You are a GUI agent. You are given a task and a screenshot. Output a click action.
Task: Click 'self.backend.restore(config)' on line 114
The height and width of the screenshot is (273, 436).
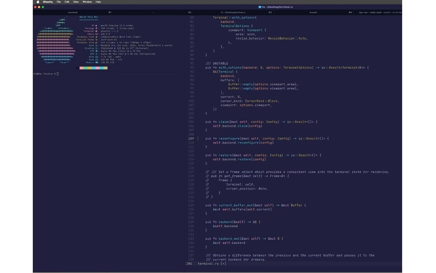pyautogui.click(x=240, y=159)
